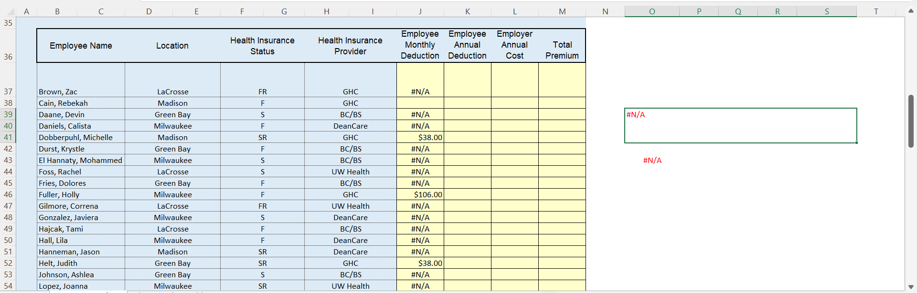Click the Location header cell

[x=172, y=46]
